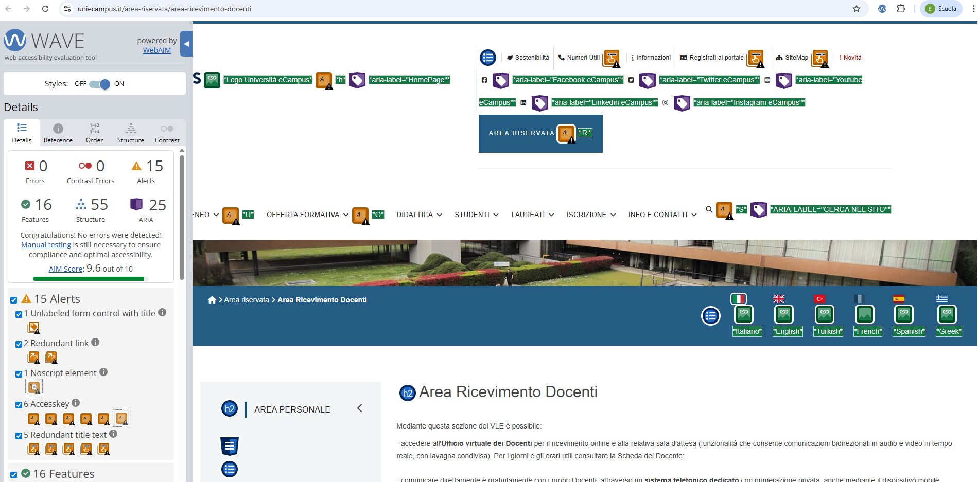Click the Noscript element alert icon

[34, 387]
